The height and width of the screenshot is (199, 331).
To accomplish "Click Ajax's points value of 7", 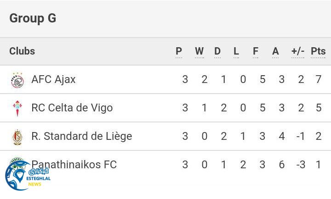I will click(319, 80).
